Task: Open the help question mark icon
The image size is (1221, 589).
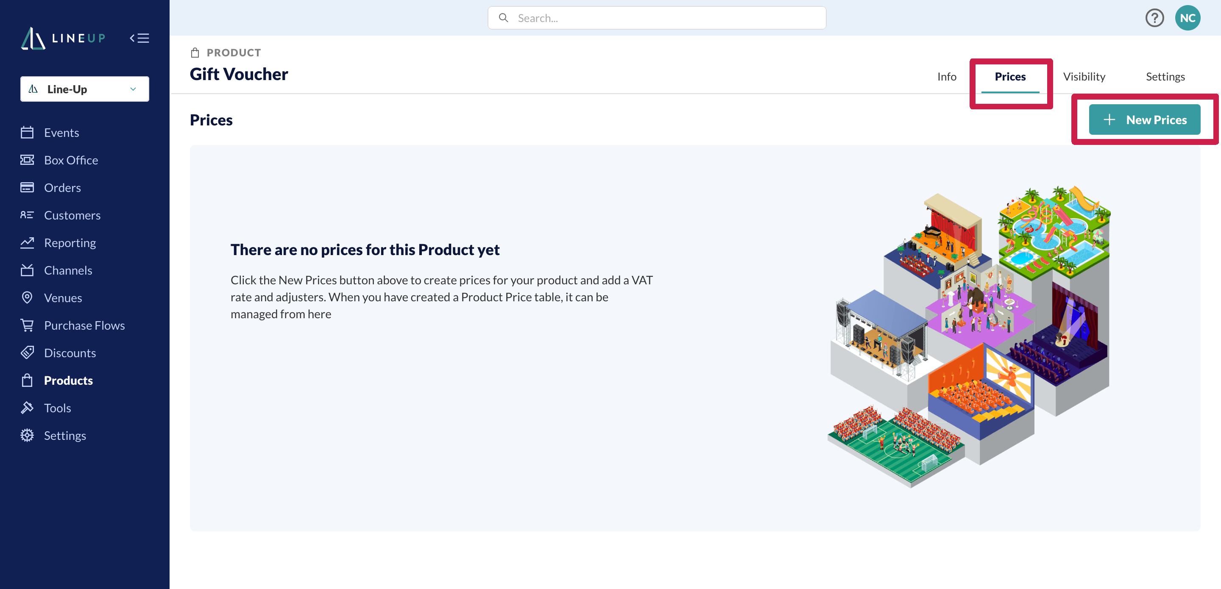Action: pos(1154,18)
